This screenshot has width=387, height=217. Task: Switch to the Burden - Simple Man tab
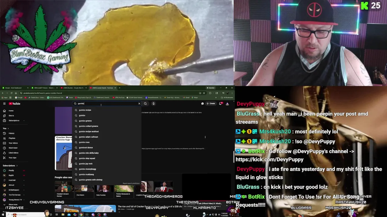coord(73,88)
